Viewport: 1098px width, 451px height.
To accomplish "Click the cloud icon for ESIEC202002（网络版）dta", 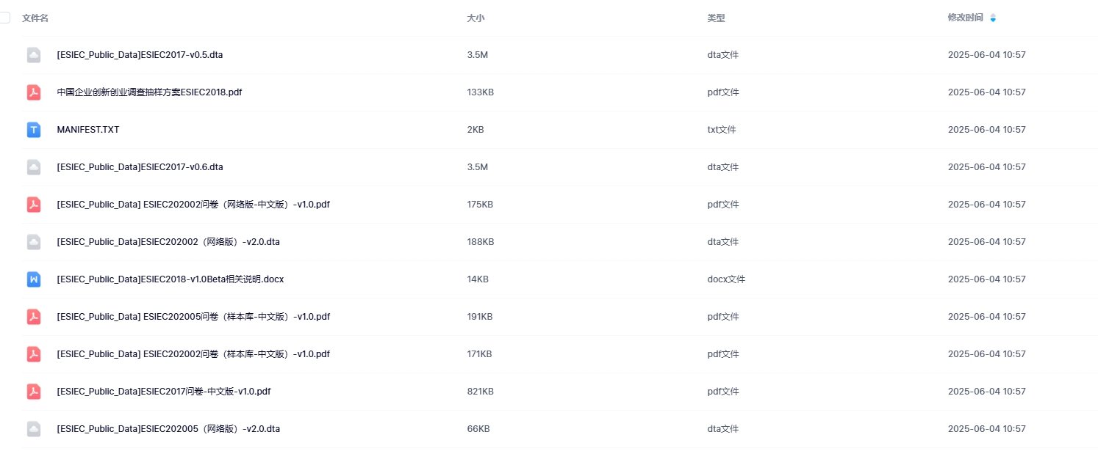I will pos(34,242).
